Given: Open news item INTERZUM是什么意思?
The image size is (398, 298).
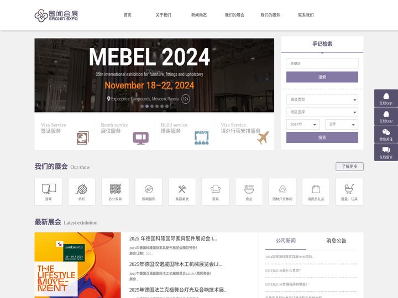Looking at the screenshot, I should click(x=283, y=270).
